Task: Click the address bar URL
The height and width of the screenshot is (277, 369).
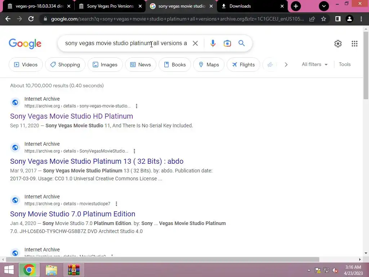Action: point(177,19)
